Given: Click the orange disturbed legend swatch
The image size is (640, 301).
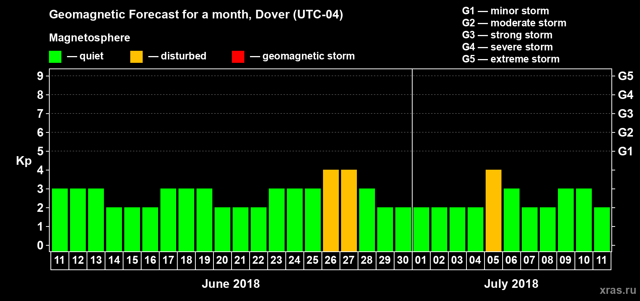Looking at the screenshot, I should (137, 57).
